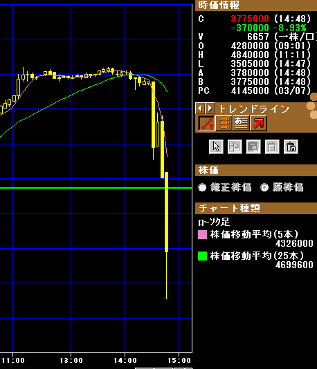Image resolution: width=317 pixels, height=369 pixels.
Task: Click the copy trendline icon
Action: click(235, 147)
